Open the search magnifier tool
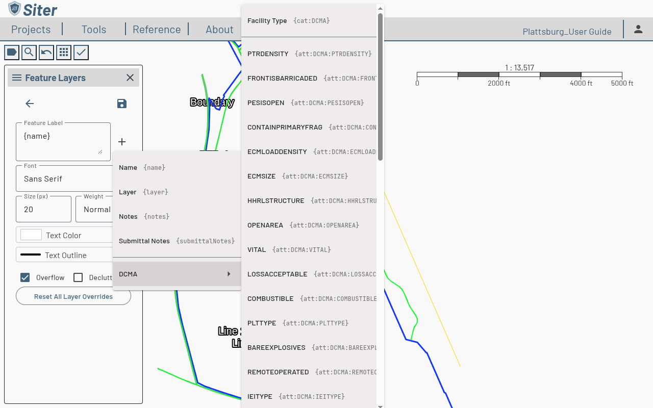The height and width of the screenshot is (408, 653). 29,52
